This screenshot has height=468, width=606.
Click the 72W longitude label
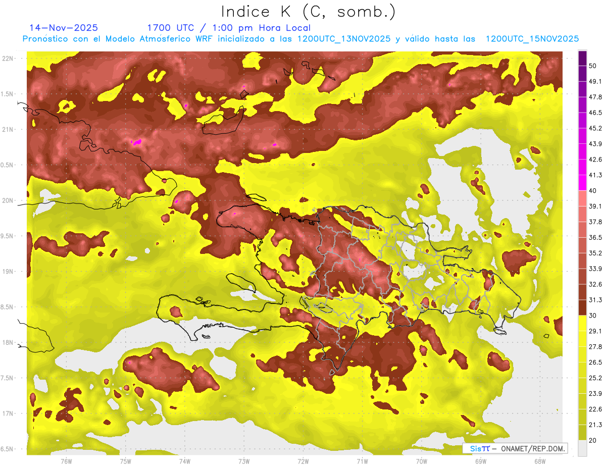click(303, 461)
